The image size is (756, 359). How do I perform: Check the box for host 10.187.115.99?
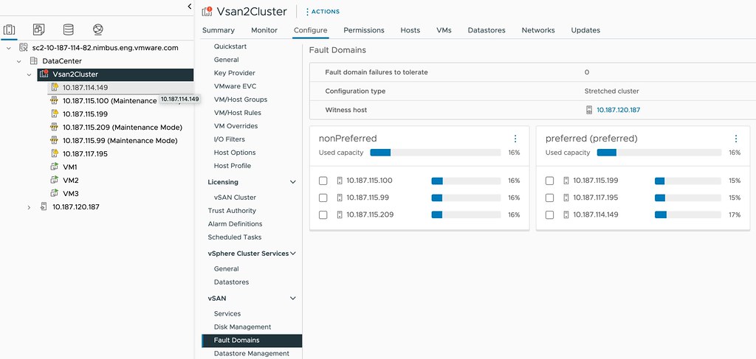323,198
